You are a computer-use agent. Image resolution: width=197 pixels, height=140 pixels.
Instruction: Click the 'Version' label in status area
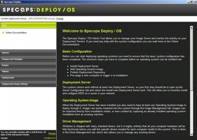click(x=4, y=138)
